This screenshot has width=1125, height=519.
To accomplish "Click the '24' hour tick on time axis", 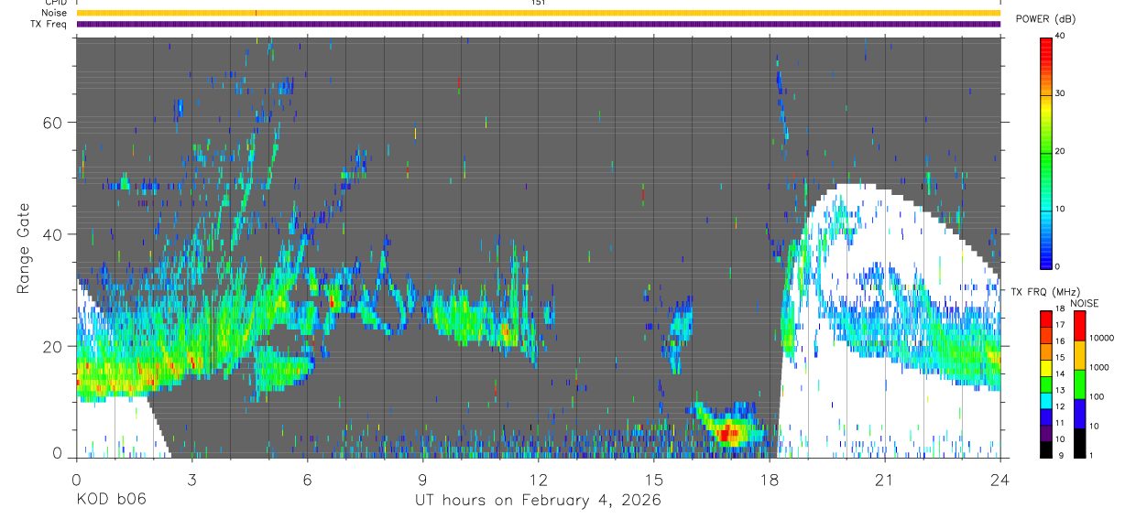I will [x=1000, y=479].
